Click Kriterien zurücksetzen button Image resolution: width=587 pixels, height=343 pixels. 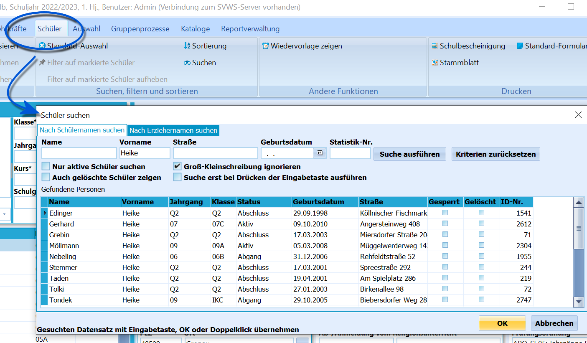pyautogui.click(x=496, y=154)
